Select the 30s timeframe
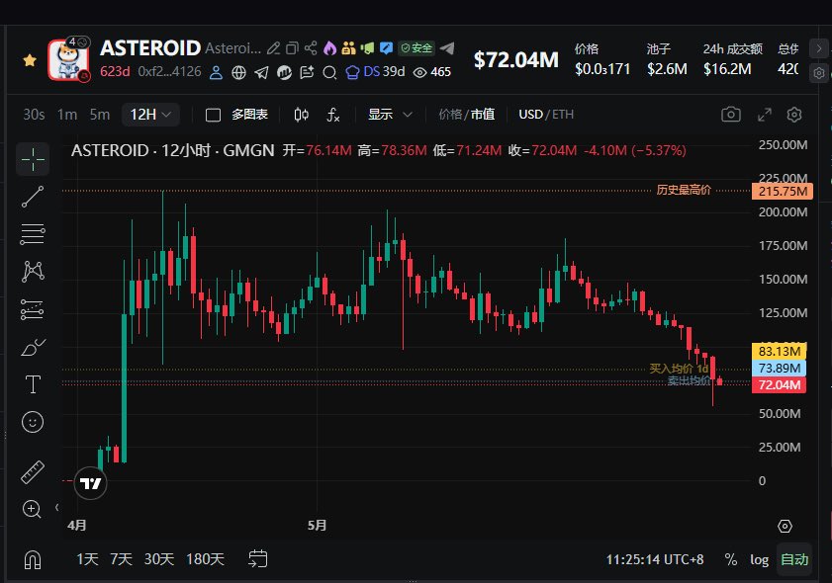The image size is (832, 583). click(x=34, y=115)
